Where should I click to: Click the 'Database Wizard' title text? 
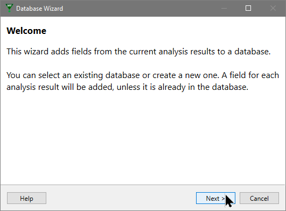[39, 9]
